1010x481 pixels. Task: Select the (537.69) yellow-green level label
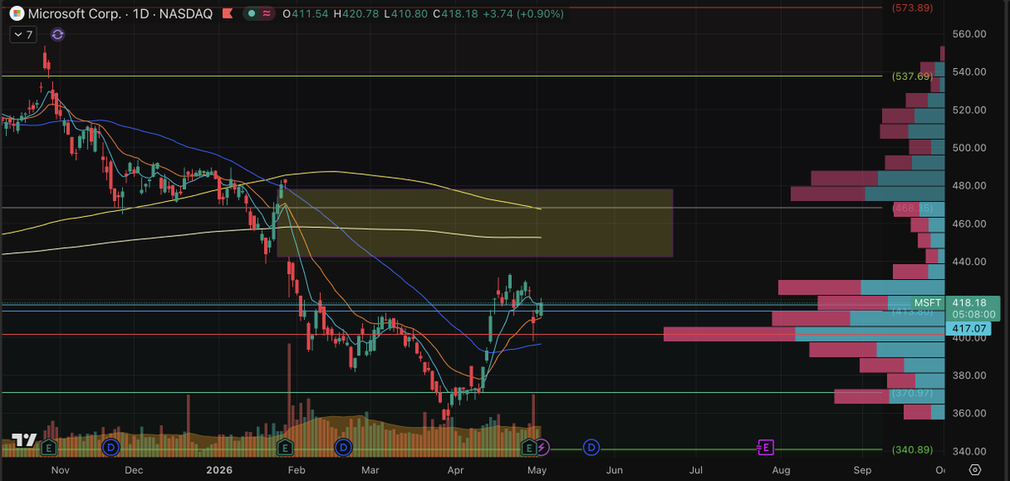(x=912, y=77)
